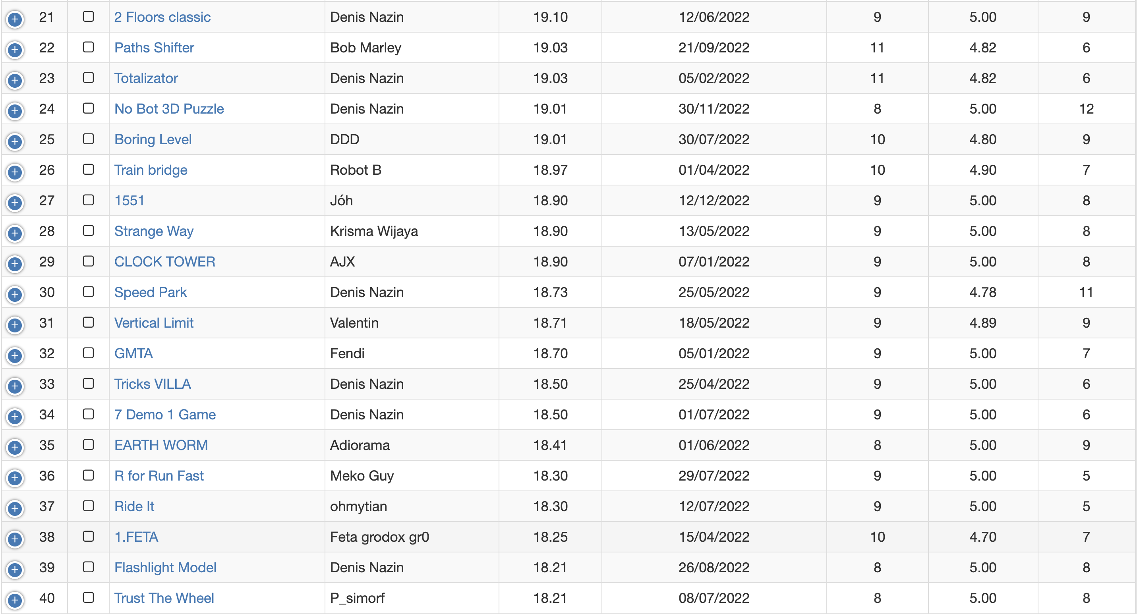Click the Vertical Limit link
1137x614 pixels.
154,323
